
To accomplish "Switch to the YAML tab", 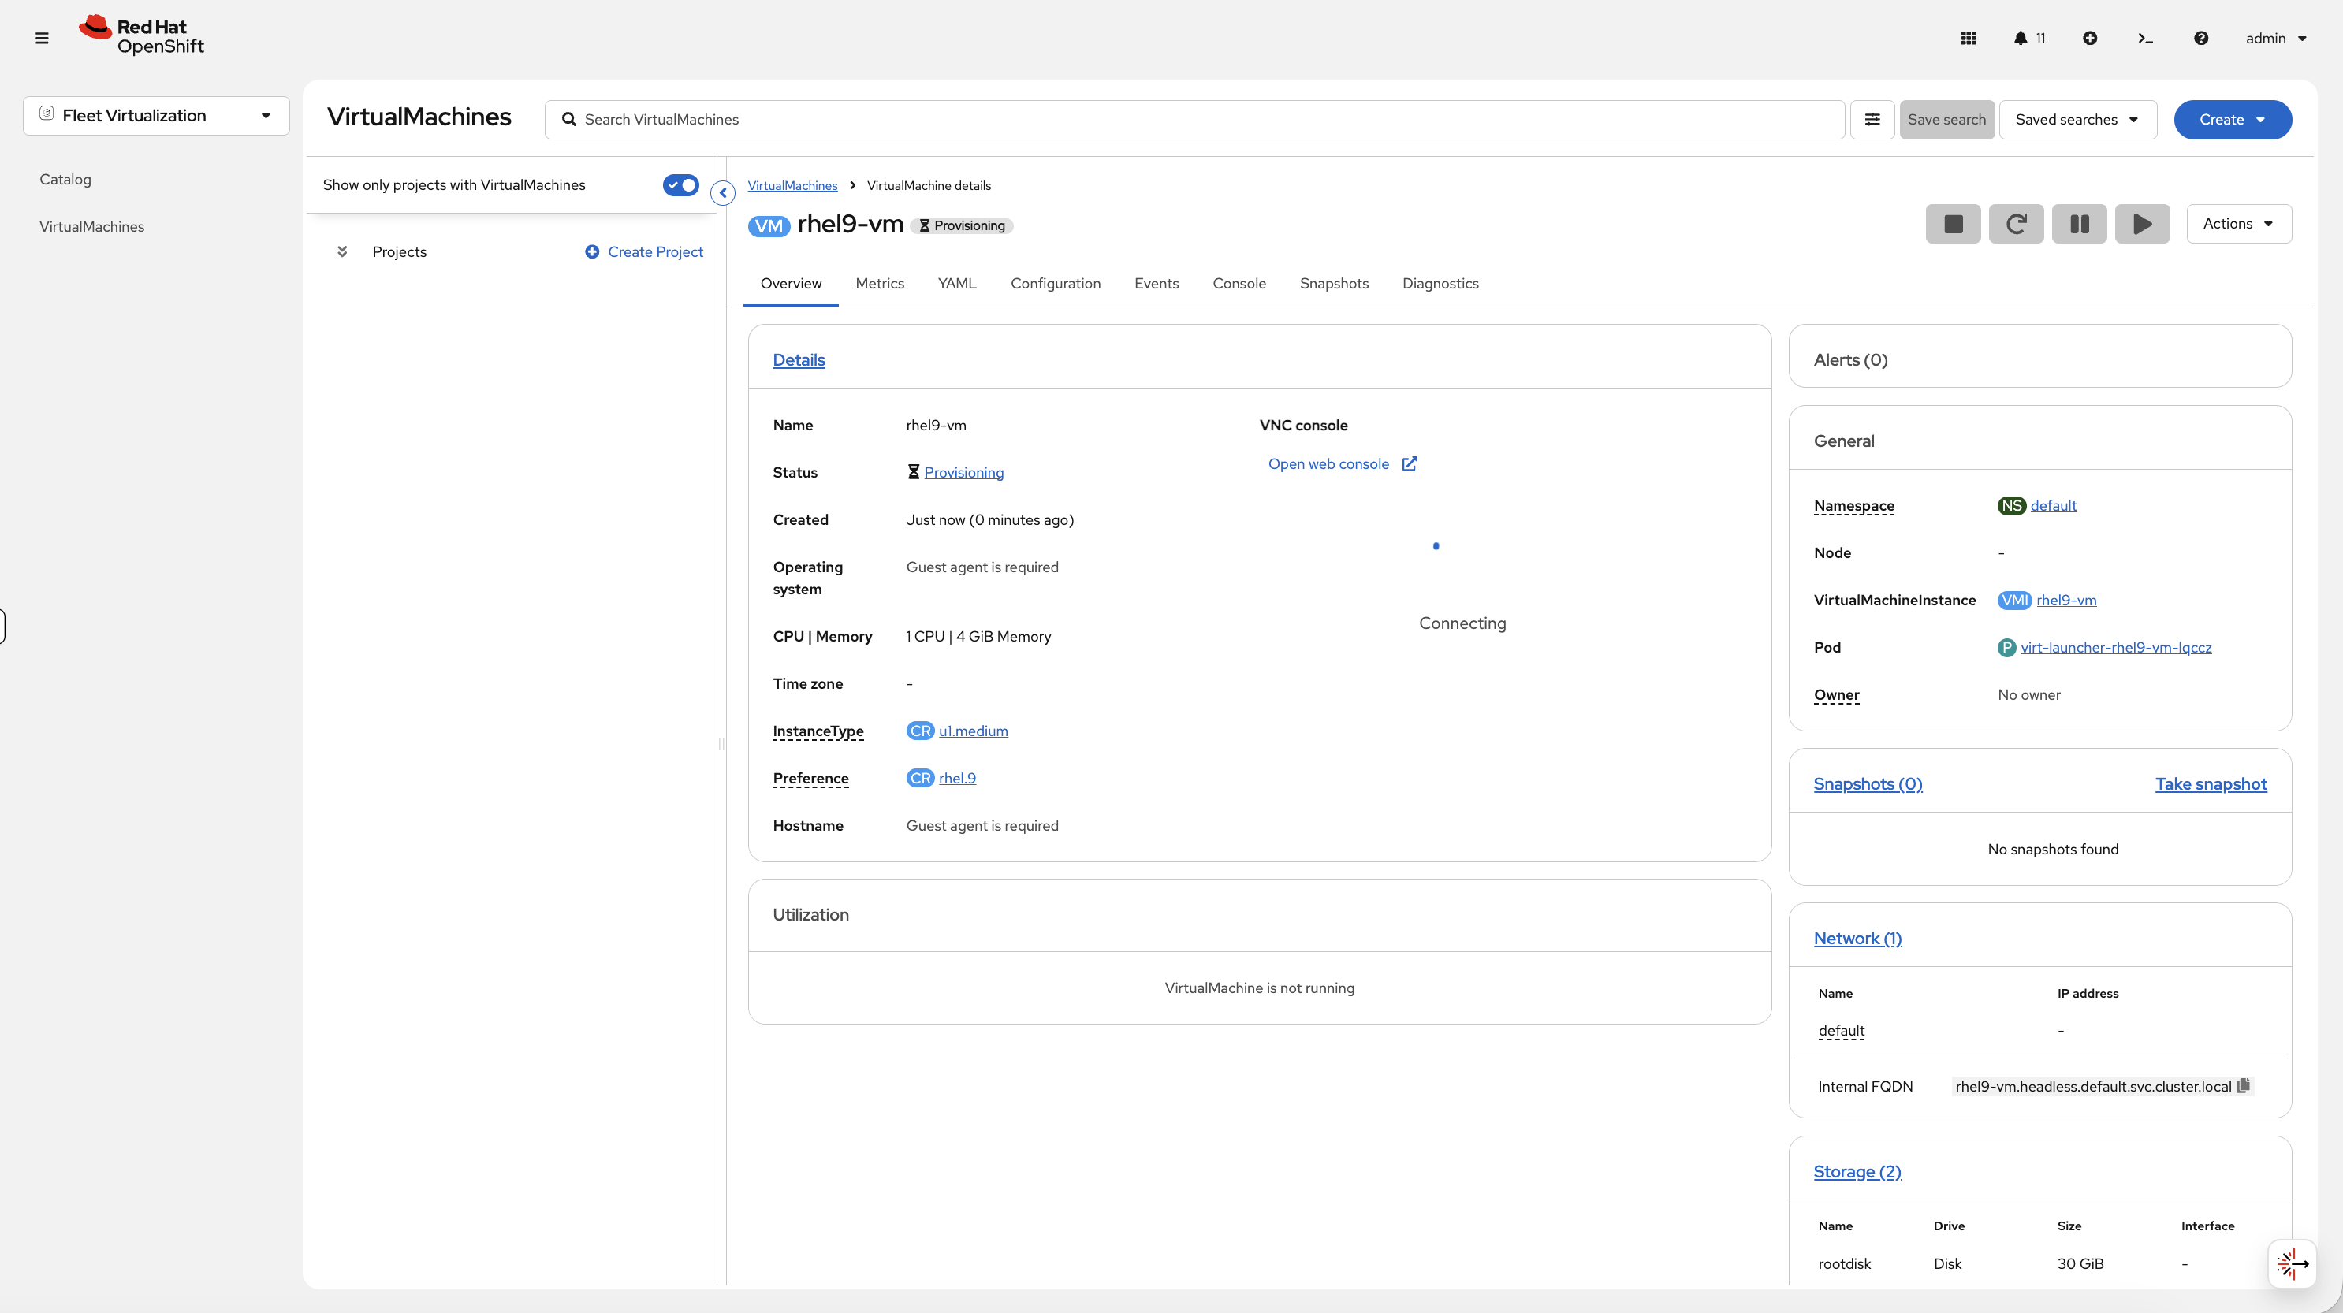I will point(956,283).
